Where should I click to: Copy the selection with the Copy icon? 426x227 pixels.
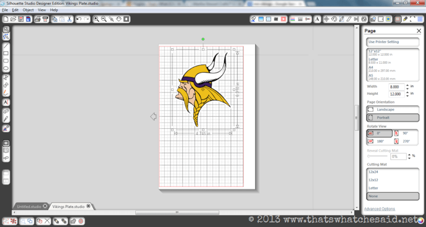coord(55,19)
